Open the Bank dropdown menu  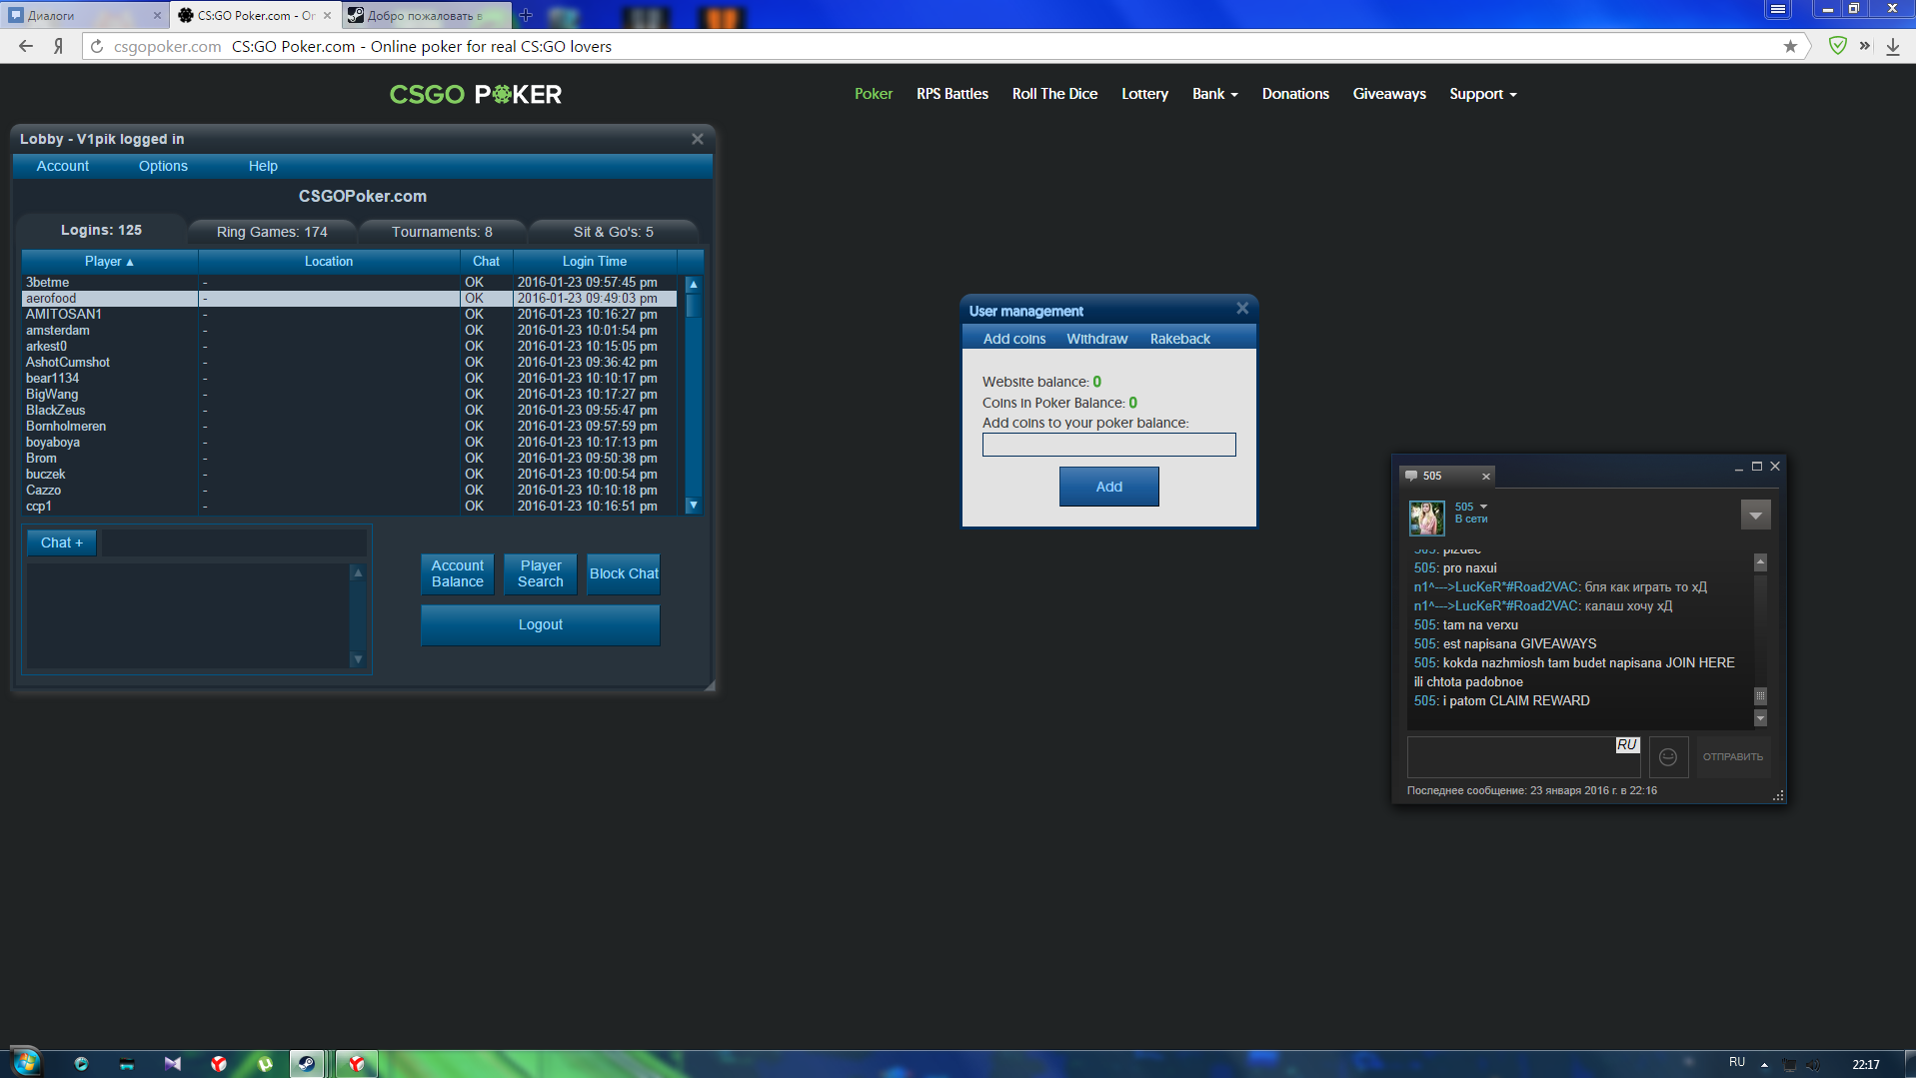click(x=1215, y=94)
